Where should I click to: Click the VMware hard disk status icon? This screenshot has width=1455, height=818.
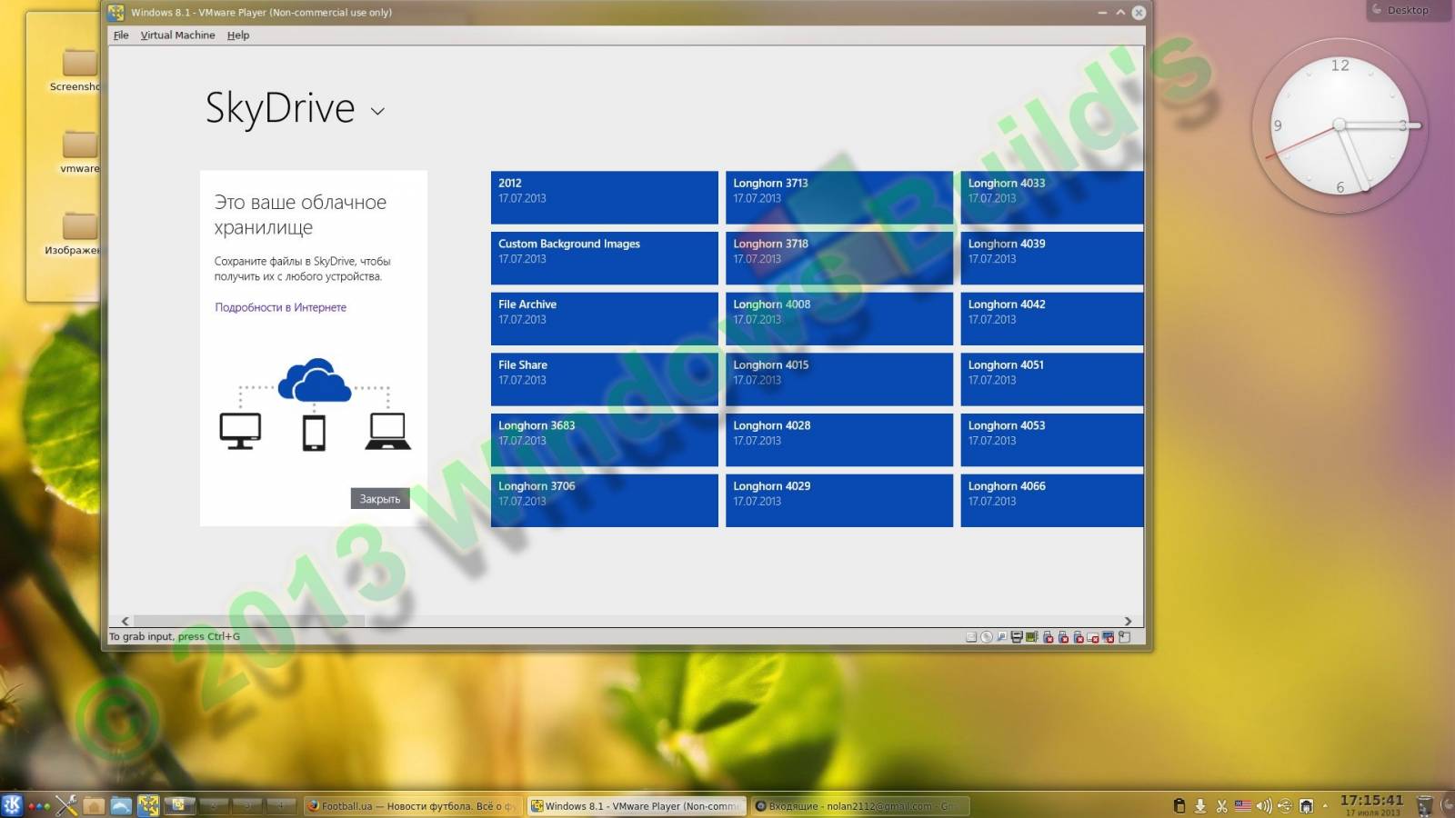pos(971,637)
